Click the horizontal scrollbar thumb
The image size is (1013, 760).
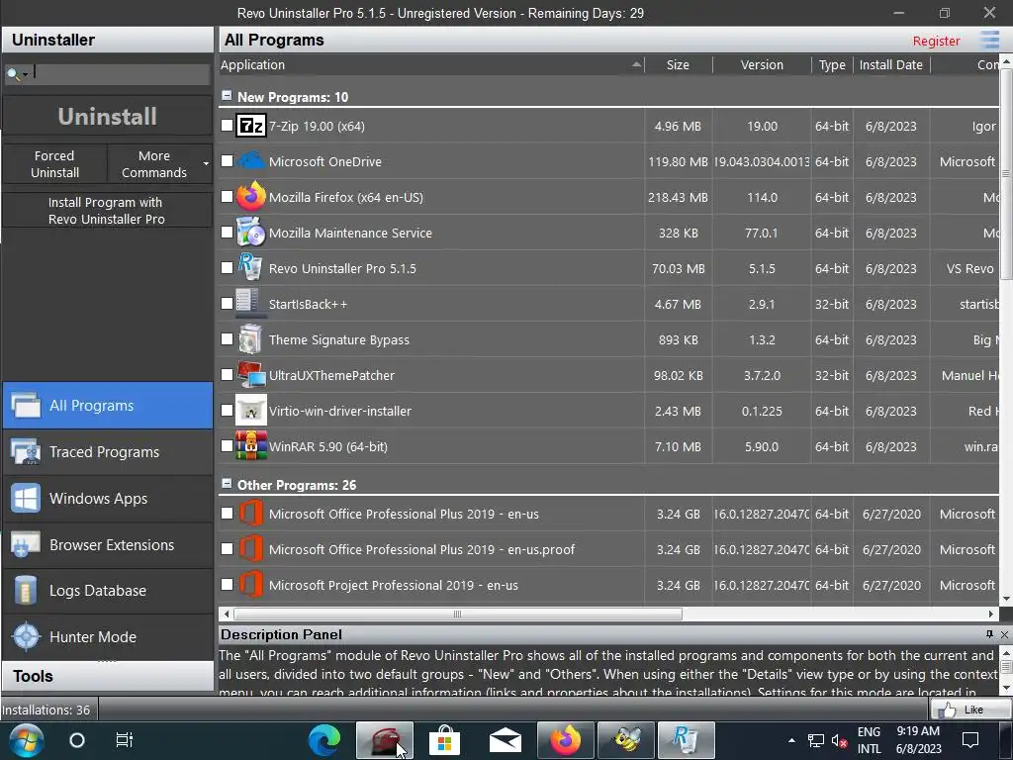pyautogui.click(x=457, y=614)
